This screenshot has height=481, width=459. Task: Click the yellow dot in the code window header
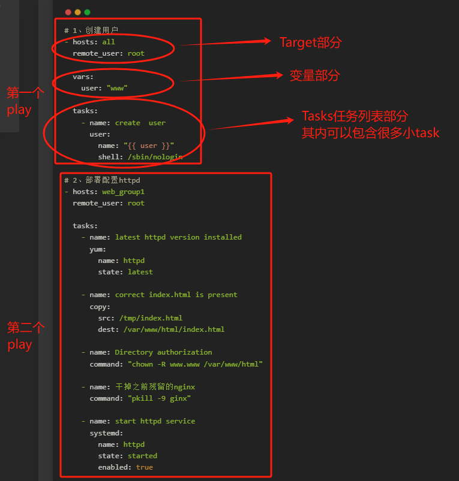77,12
